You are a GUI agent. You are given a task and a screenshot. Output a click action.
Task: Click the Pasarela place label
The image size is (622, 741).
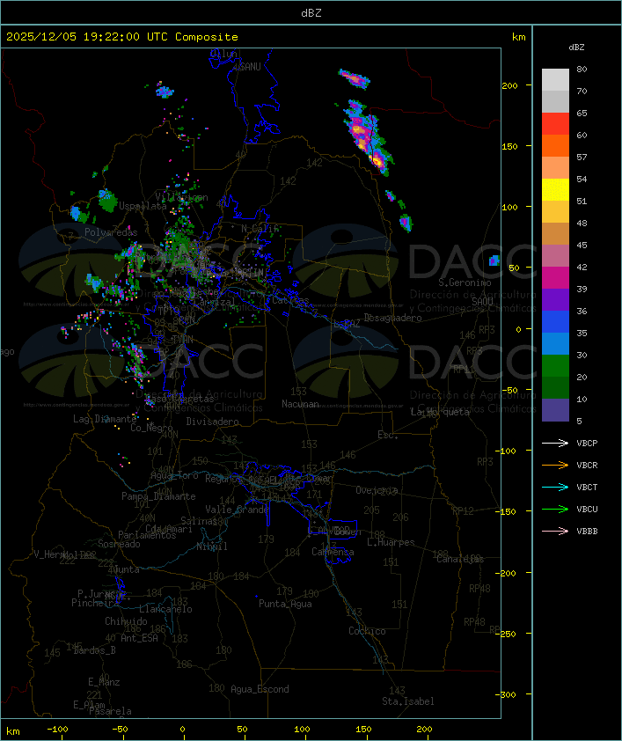point(110,711)
